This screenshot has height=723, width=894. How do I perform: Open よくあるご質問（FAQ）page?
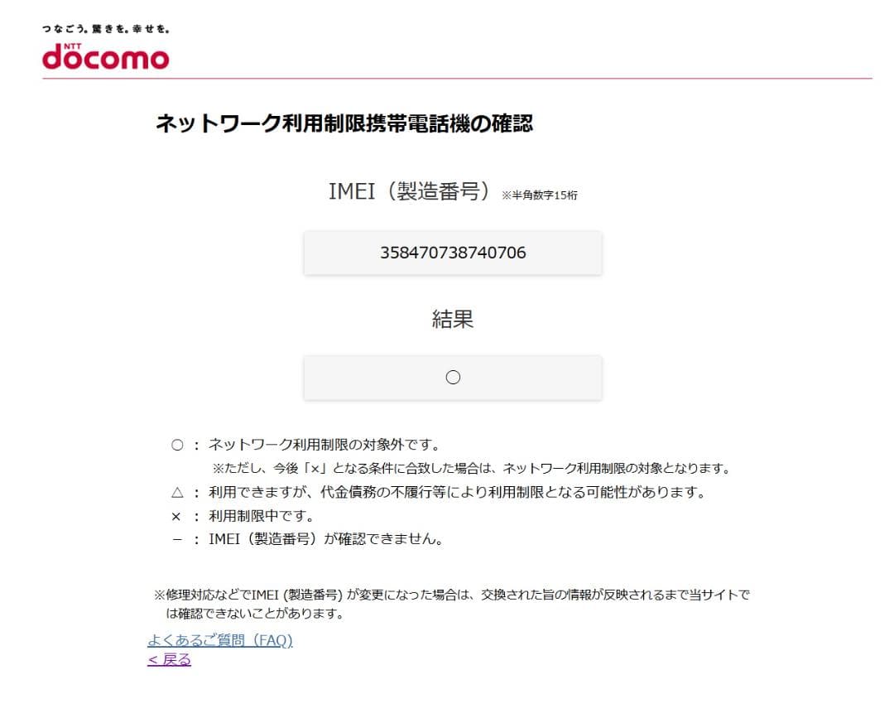coord(220,639)
